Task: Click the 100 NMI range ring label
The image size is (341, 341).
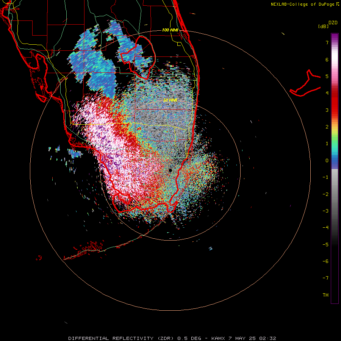Action: (x=170, y=30)
